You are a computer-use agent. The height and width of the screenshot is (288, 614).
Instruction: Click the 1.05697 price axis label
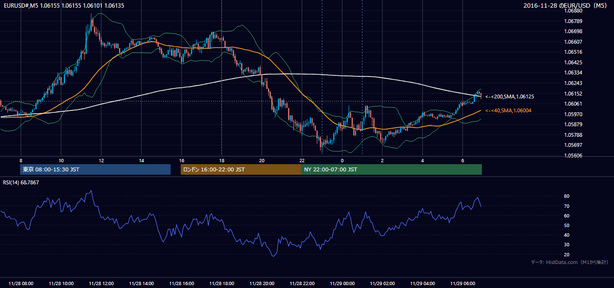click(574, 145)
